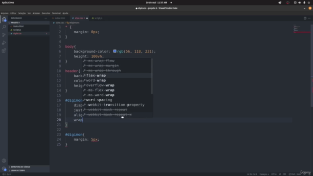This screenshot has height=176, width=313.
Task: Open the Run and Debug view
Action: pos(4,43)
